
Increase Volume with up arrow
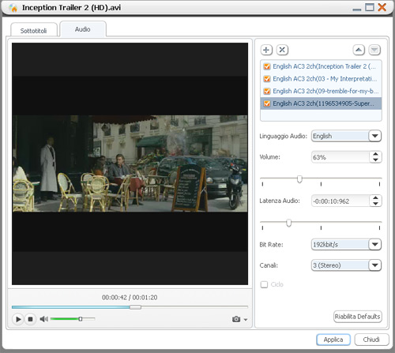point(375,154)
